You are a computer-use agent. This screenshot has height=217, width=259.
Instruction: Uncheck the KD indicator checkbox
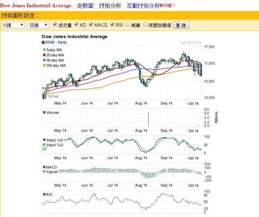tap(77, 24)
